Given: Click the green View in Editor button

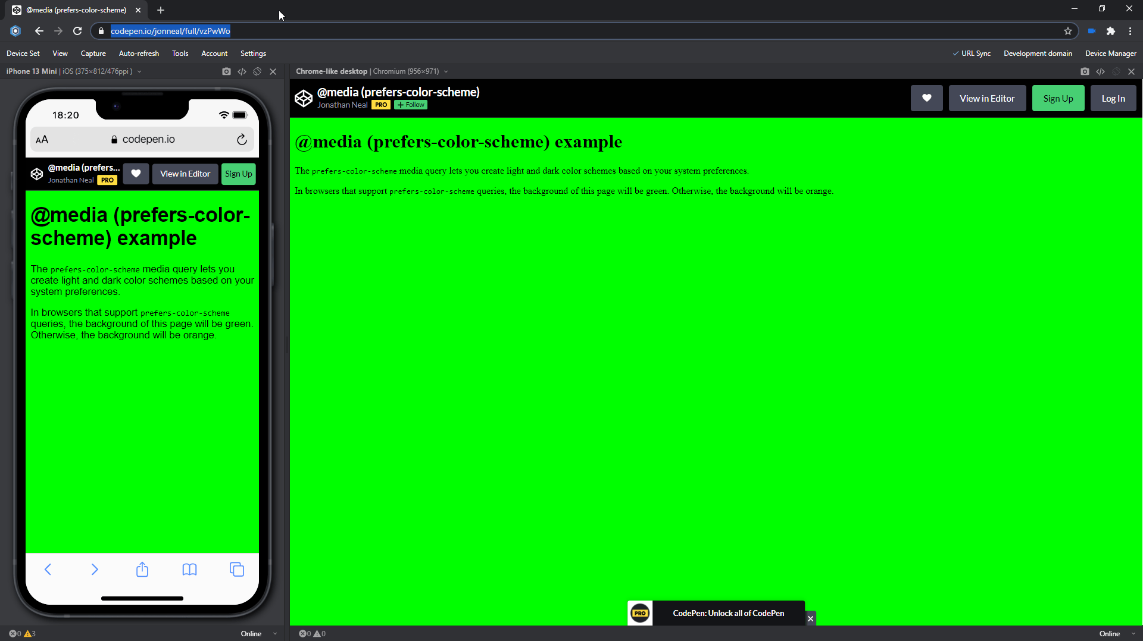Looking at the screenshot, I should 987,98.
